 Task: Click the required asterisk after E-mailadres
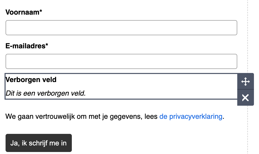(47, 46)
